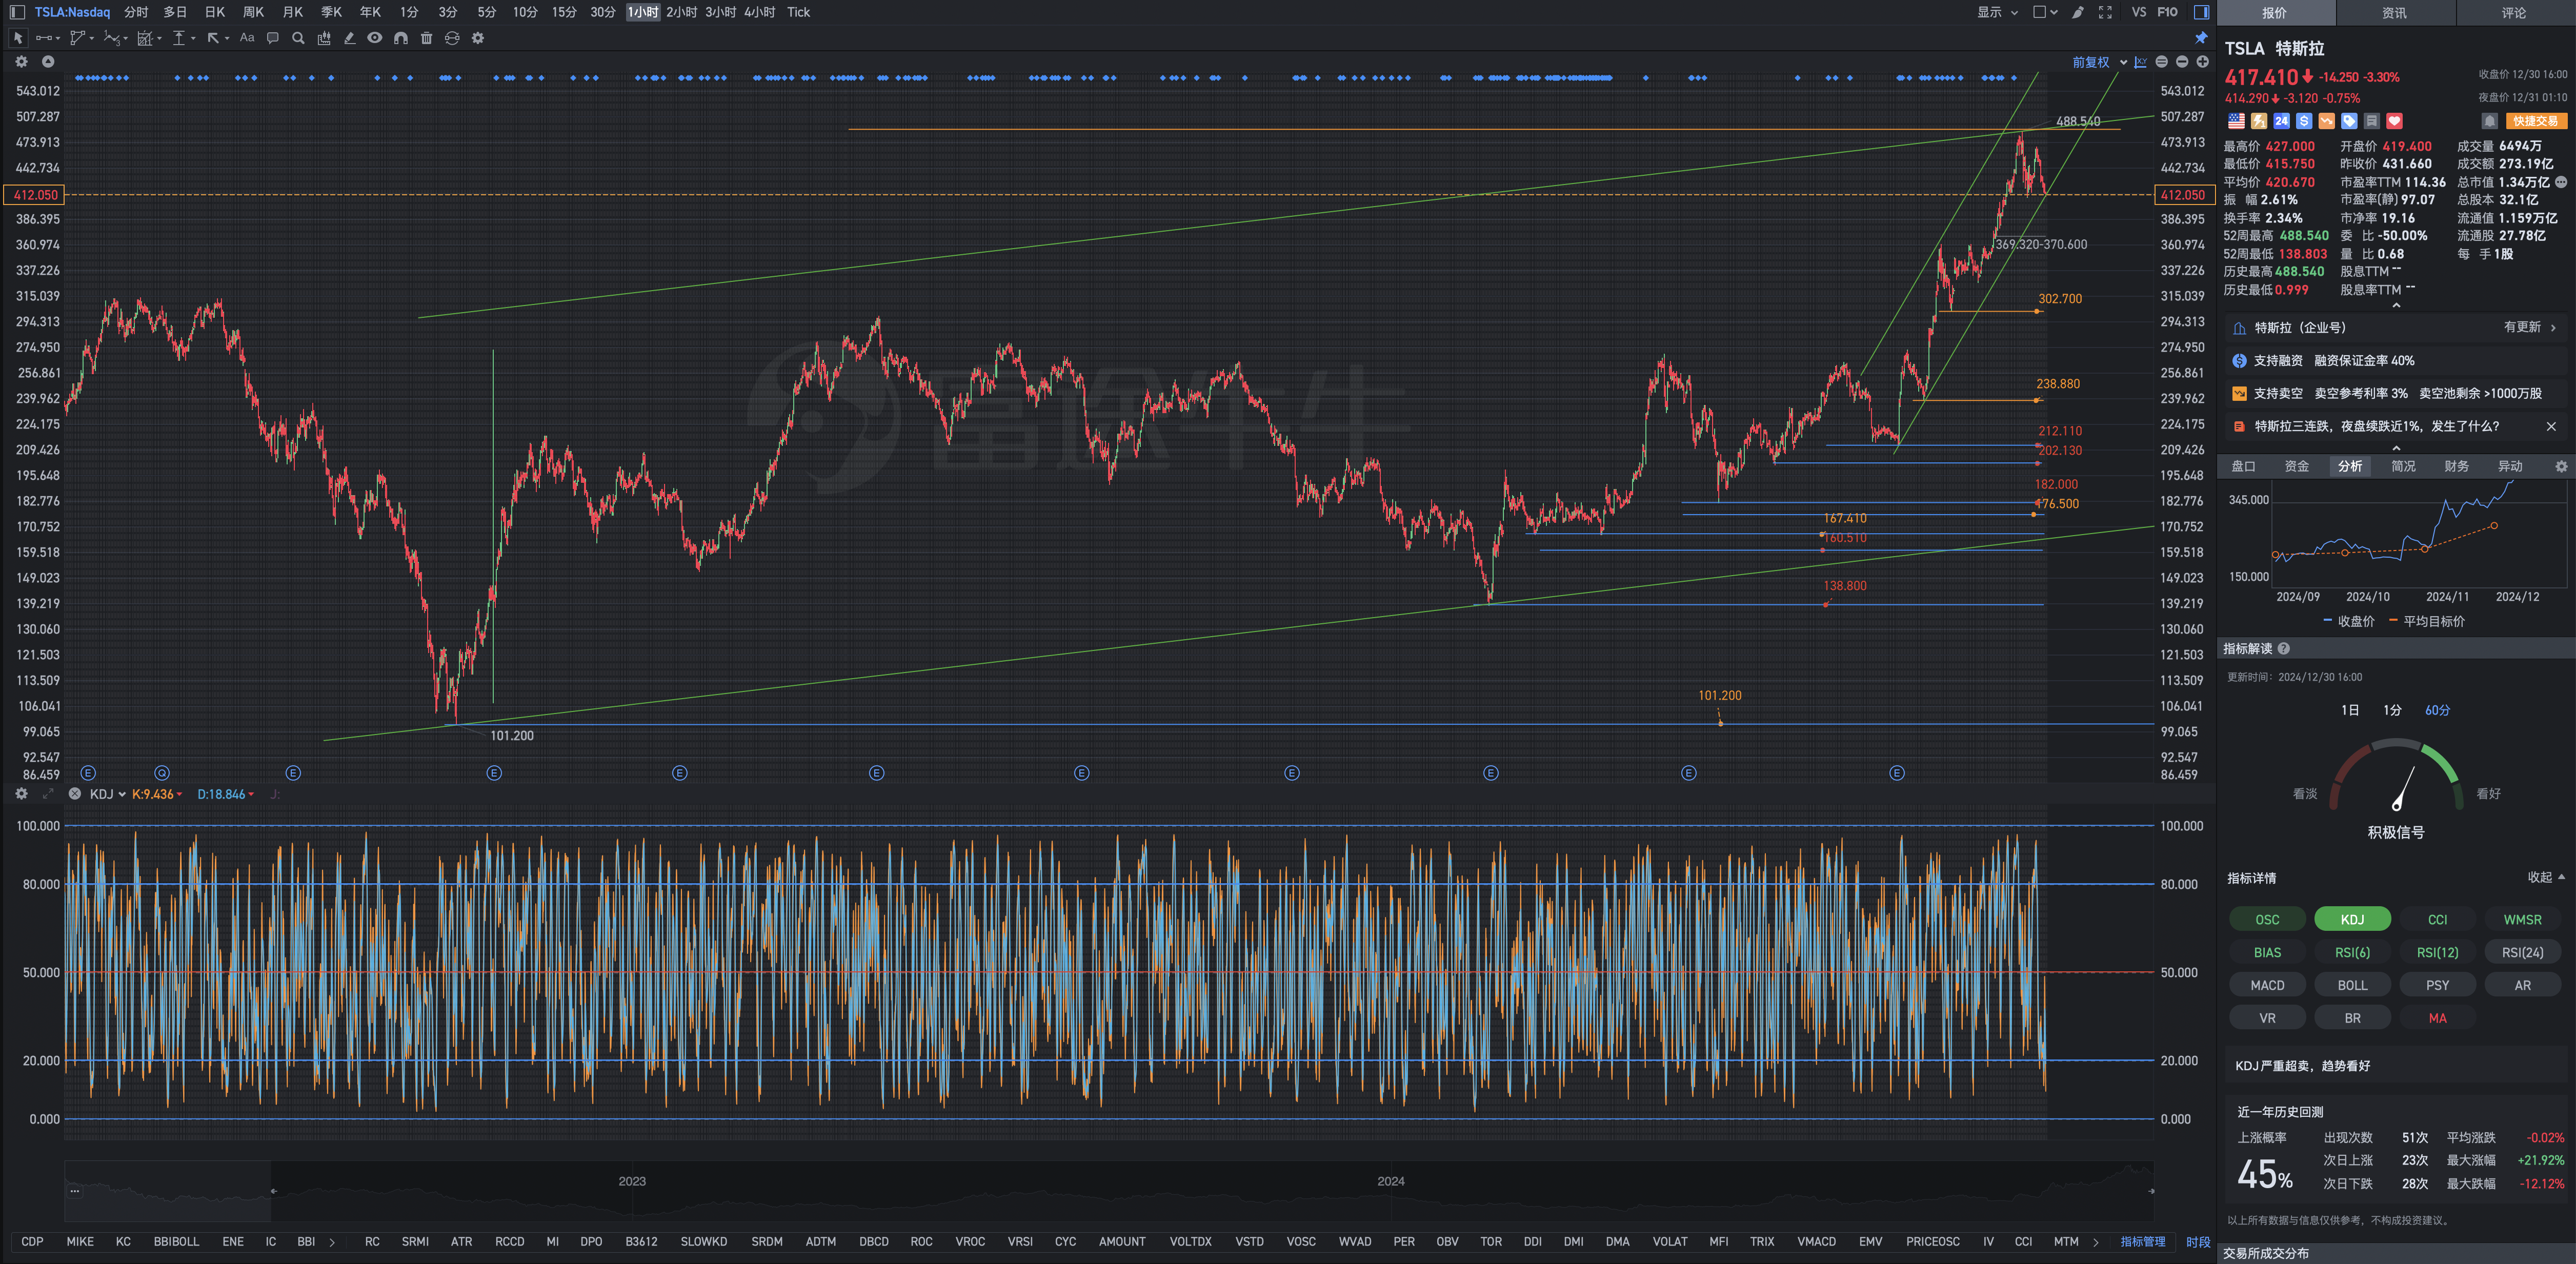The height and width of the screenshot is (1264, 2576).
Task: Click the chart reset zoom icon
Action: [x=2161, y=62]
